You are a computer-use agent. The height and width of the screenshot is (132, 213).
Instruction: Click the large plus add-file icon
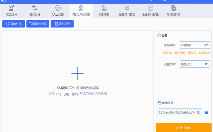(x=78, y=74)
